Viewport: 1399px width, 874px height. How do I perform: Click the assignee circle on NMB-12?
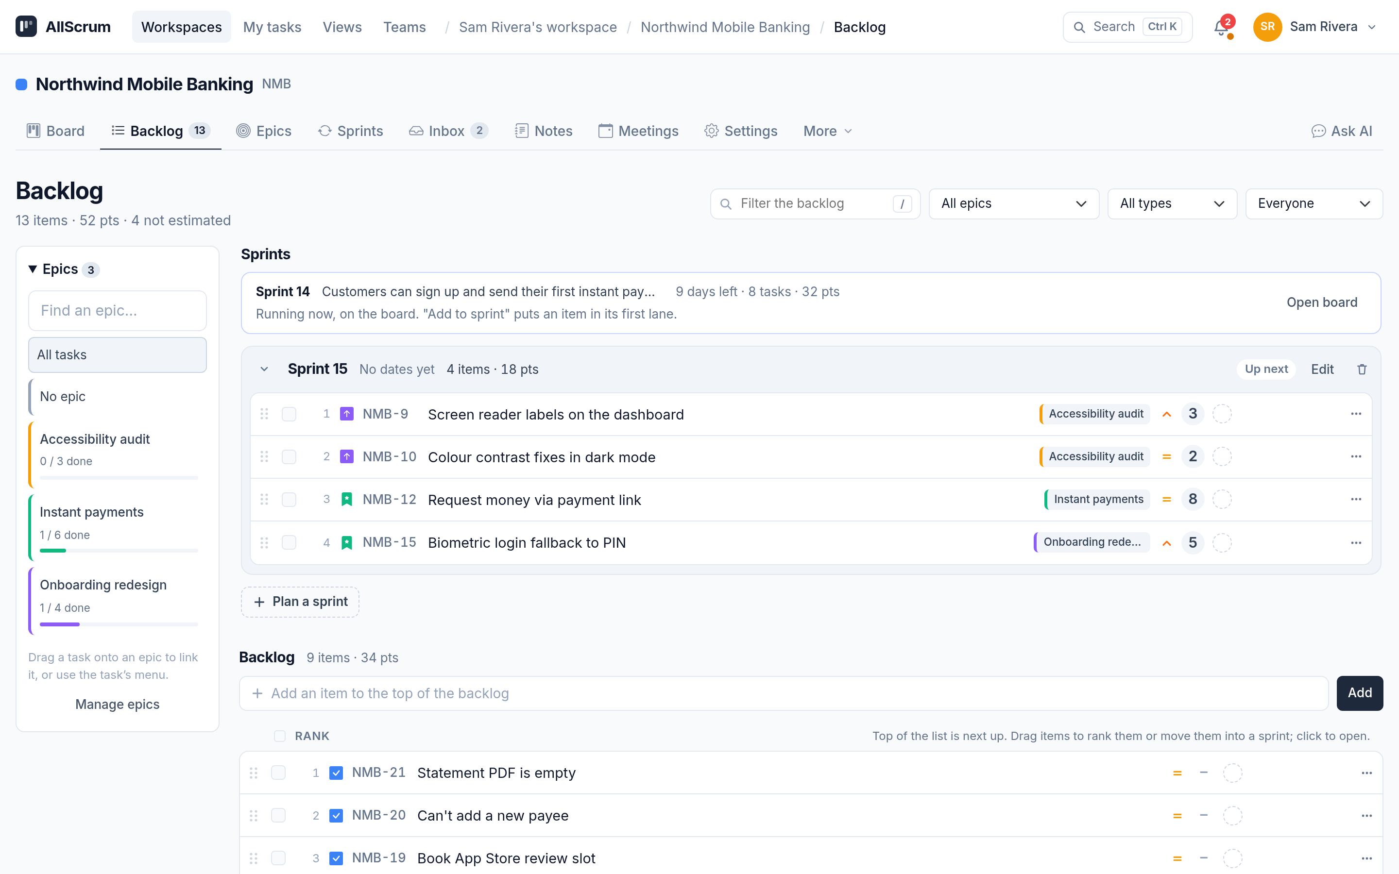[1222, 500]
